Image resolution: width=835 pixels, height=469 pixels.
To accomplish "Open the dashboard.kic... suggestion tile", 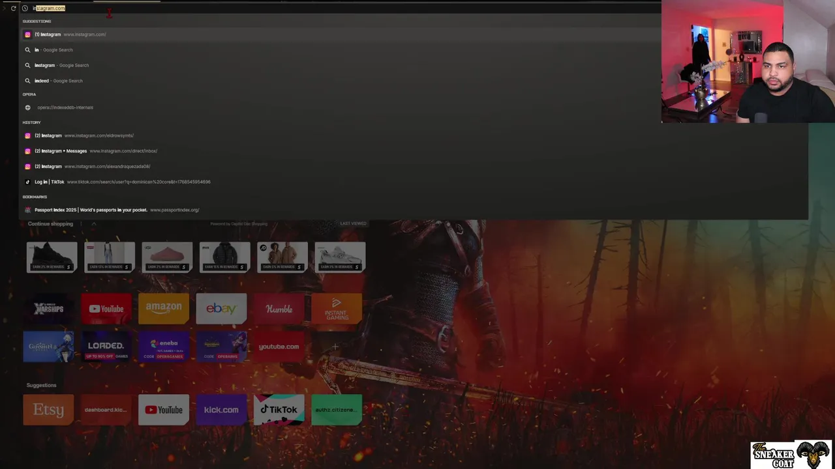I will click(106, 410).
